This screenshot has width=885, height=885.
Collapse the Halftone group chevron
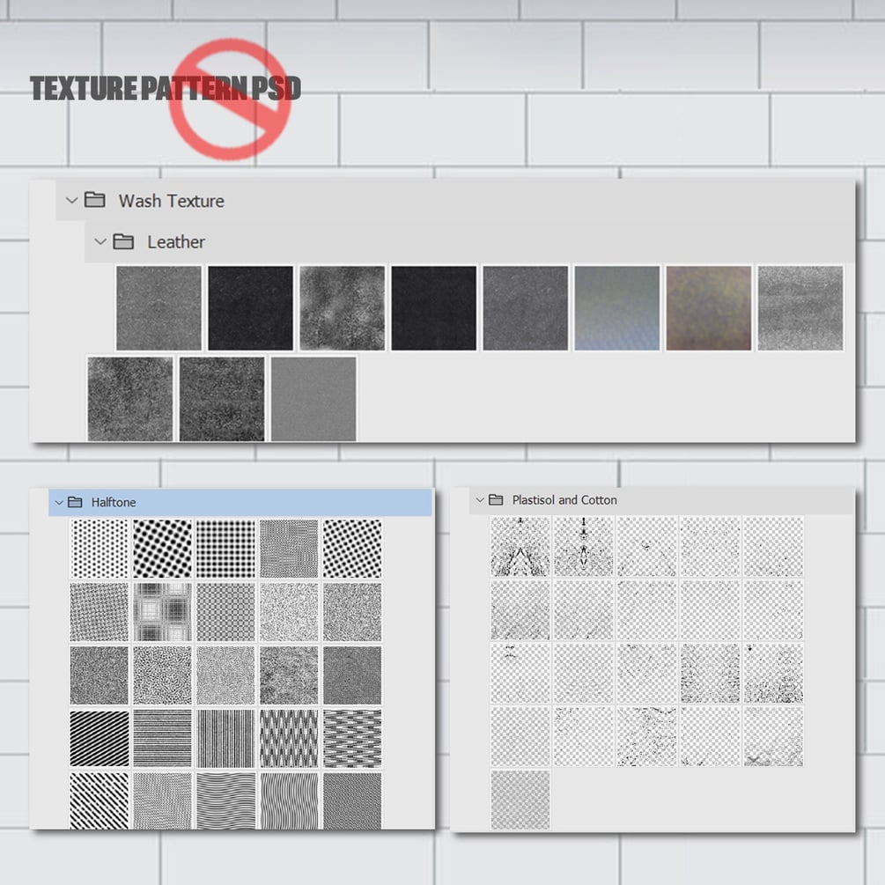tap(59, 502)
